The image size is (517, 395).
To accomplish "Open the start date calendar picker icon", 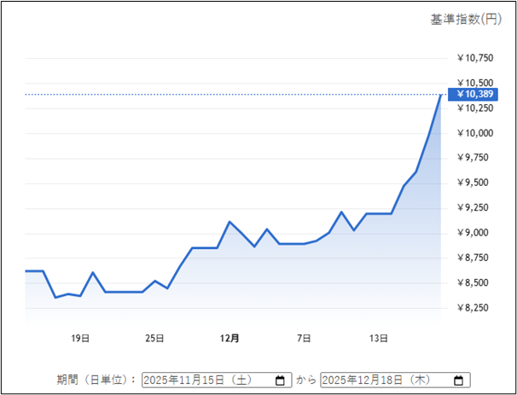I will pos(280,380).
